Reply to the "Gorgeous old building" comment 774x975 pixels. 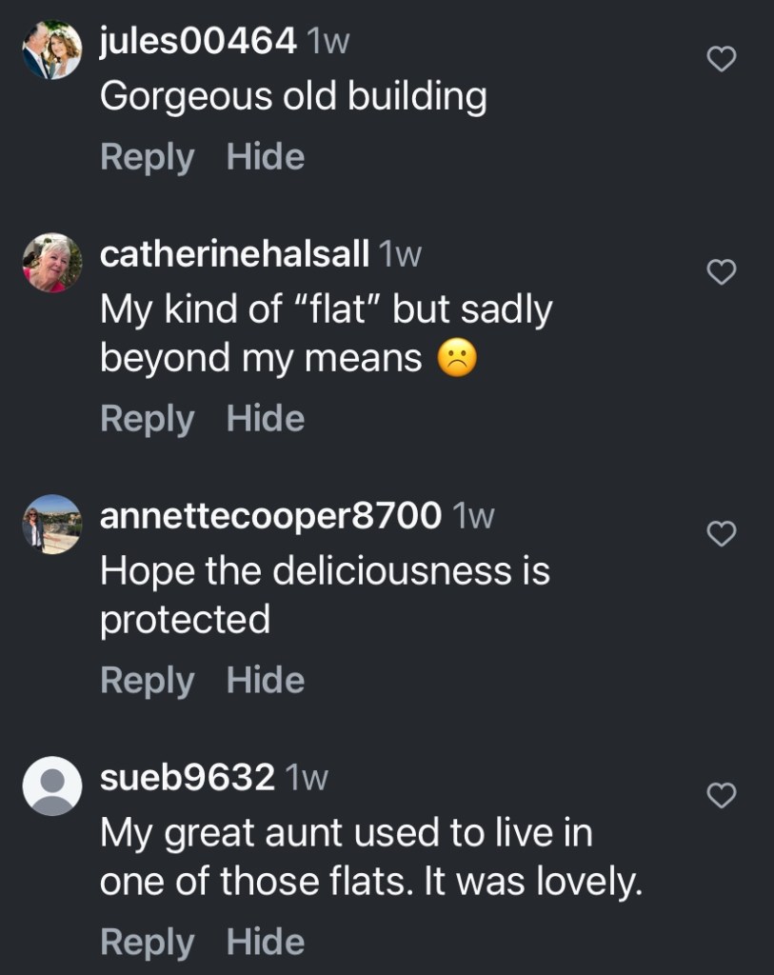pos(147,157)
